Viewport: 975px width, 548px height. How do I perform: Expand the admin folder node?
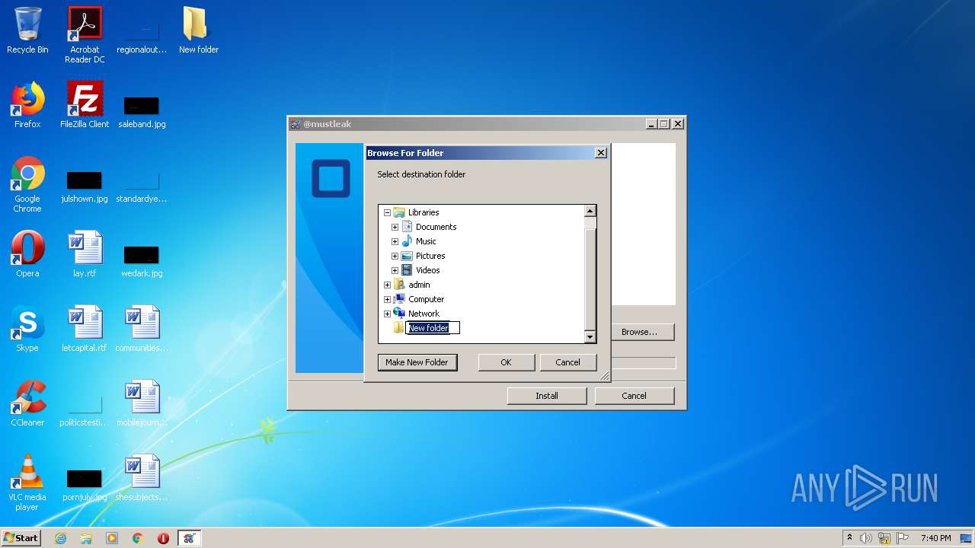pyautogui.click(x=387, y=285)
